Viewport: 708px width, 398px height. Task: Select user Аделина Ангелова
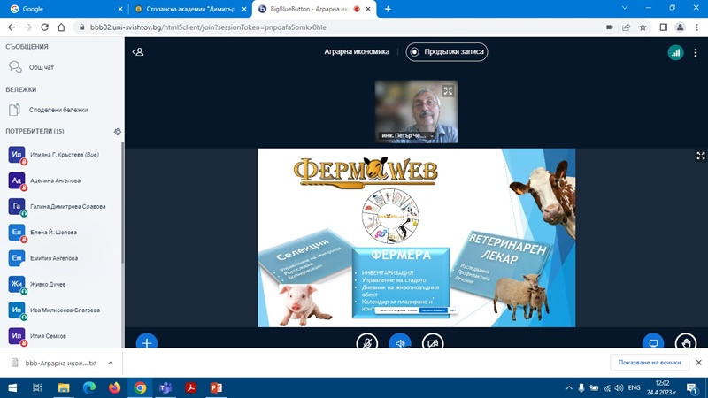(62, 180)
